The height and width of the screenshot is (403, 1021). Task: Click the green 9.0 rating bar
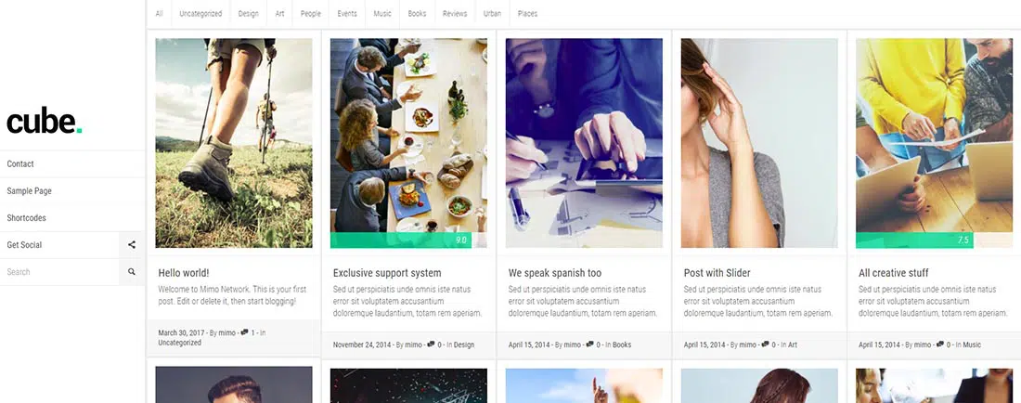click(408, 240)
